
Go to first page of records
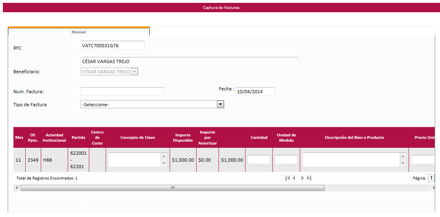[287, 178]
